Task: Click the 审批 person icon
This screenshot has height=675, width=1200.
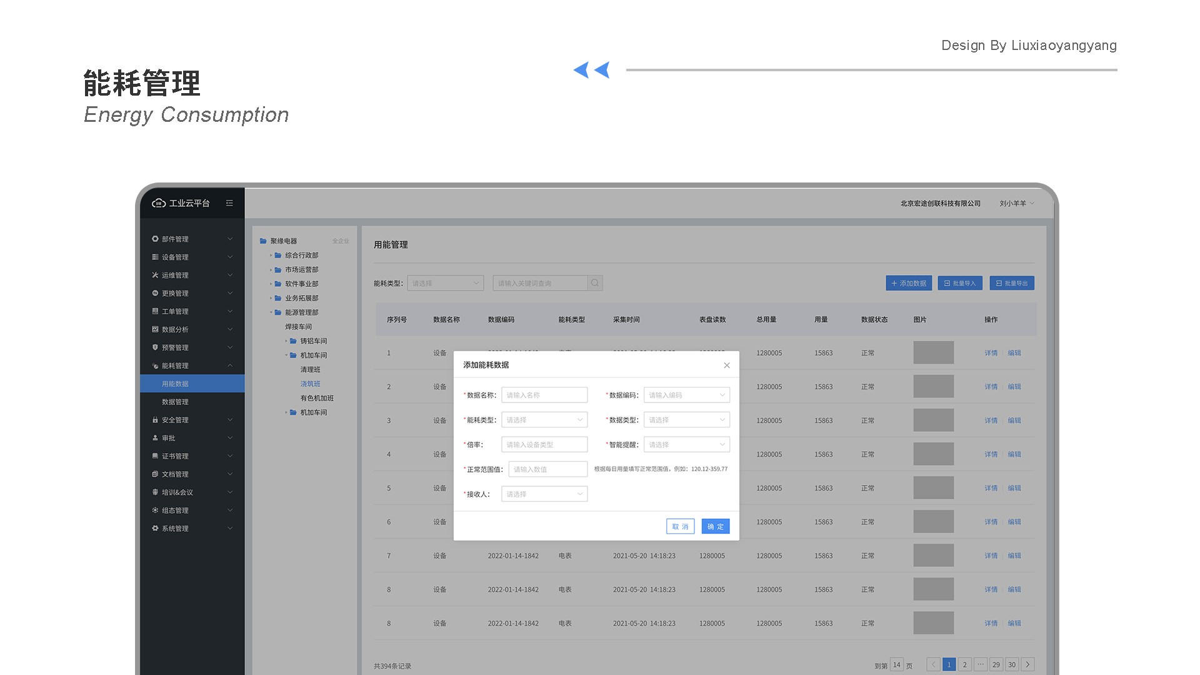Action: click(x=155, y=438)
